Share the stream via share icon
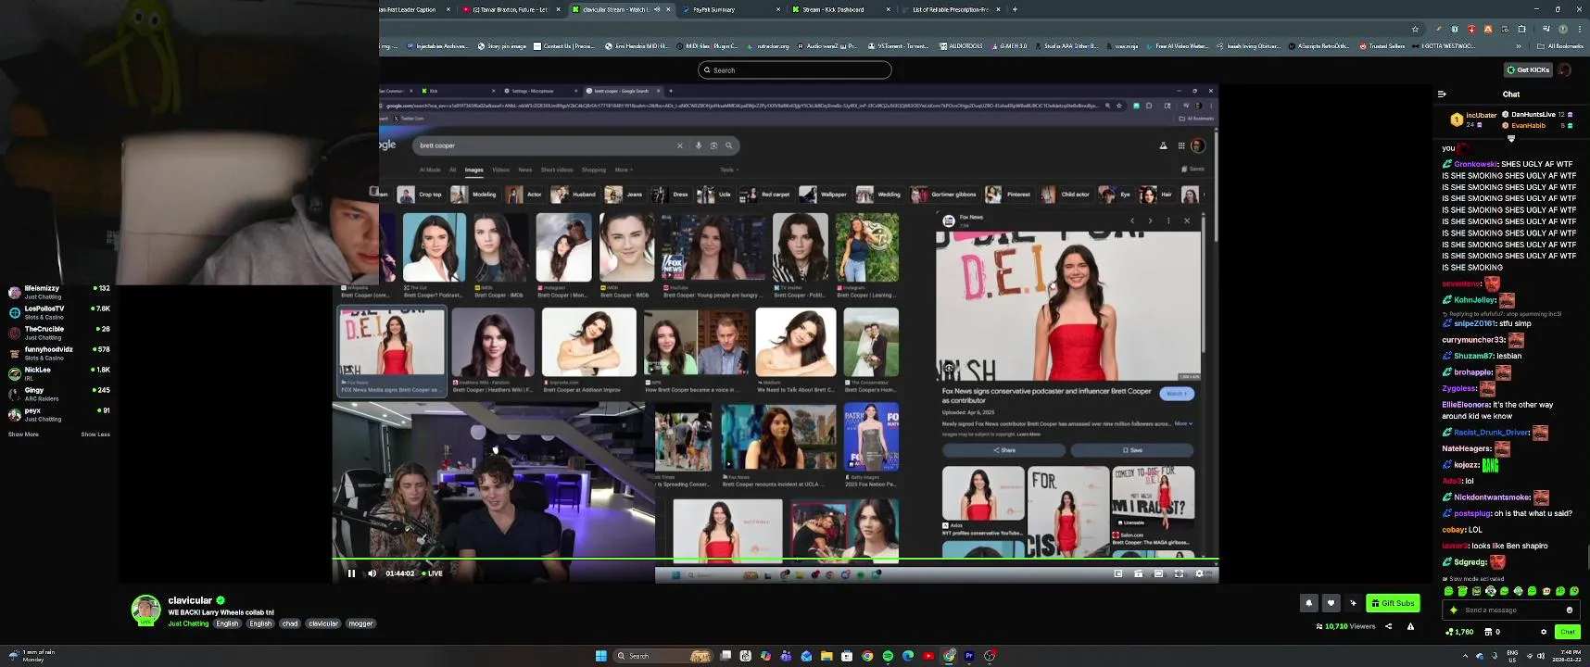 pos(1388,626)
